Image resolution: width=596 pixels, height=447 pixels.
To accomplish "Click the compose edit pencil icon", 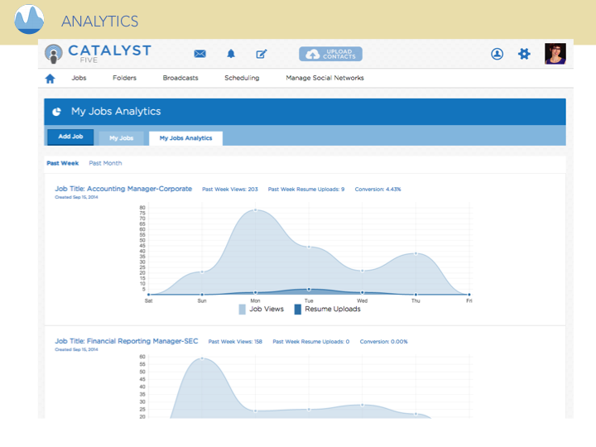I will pyautogui.click(x=262, y=54).
